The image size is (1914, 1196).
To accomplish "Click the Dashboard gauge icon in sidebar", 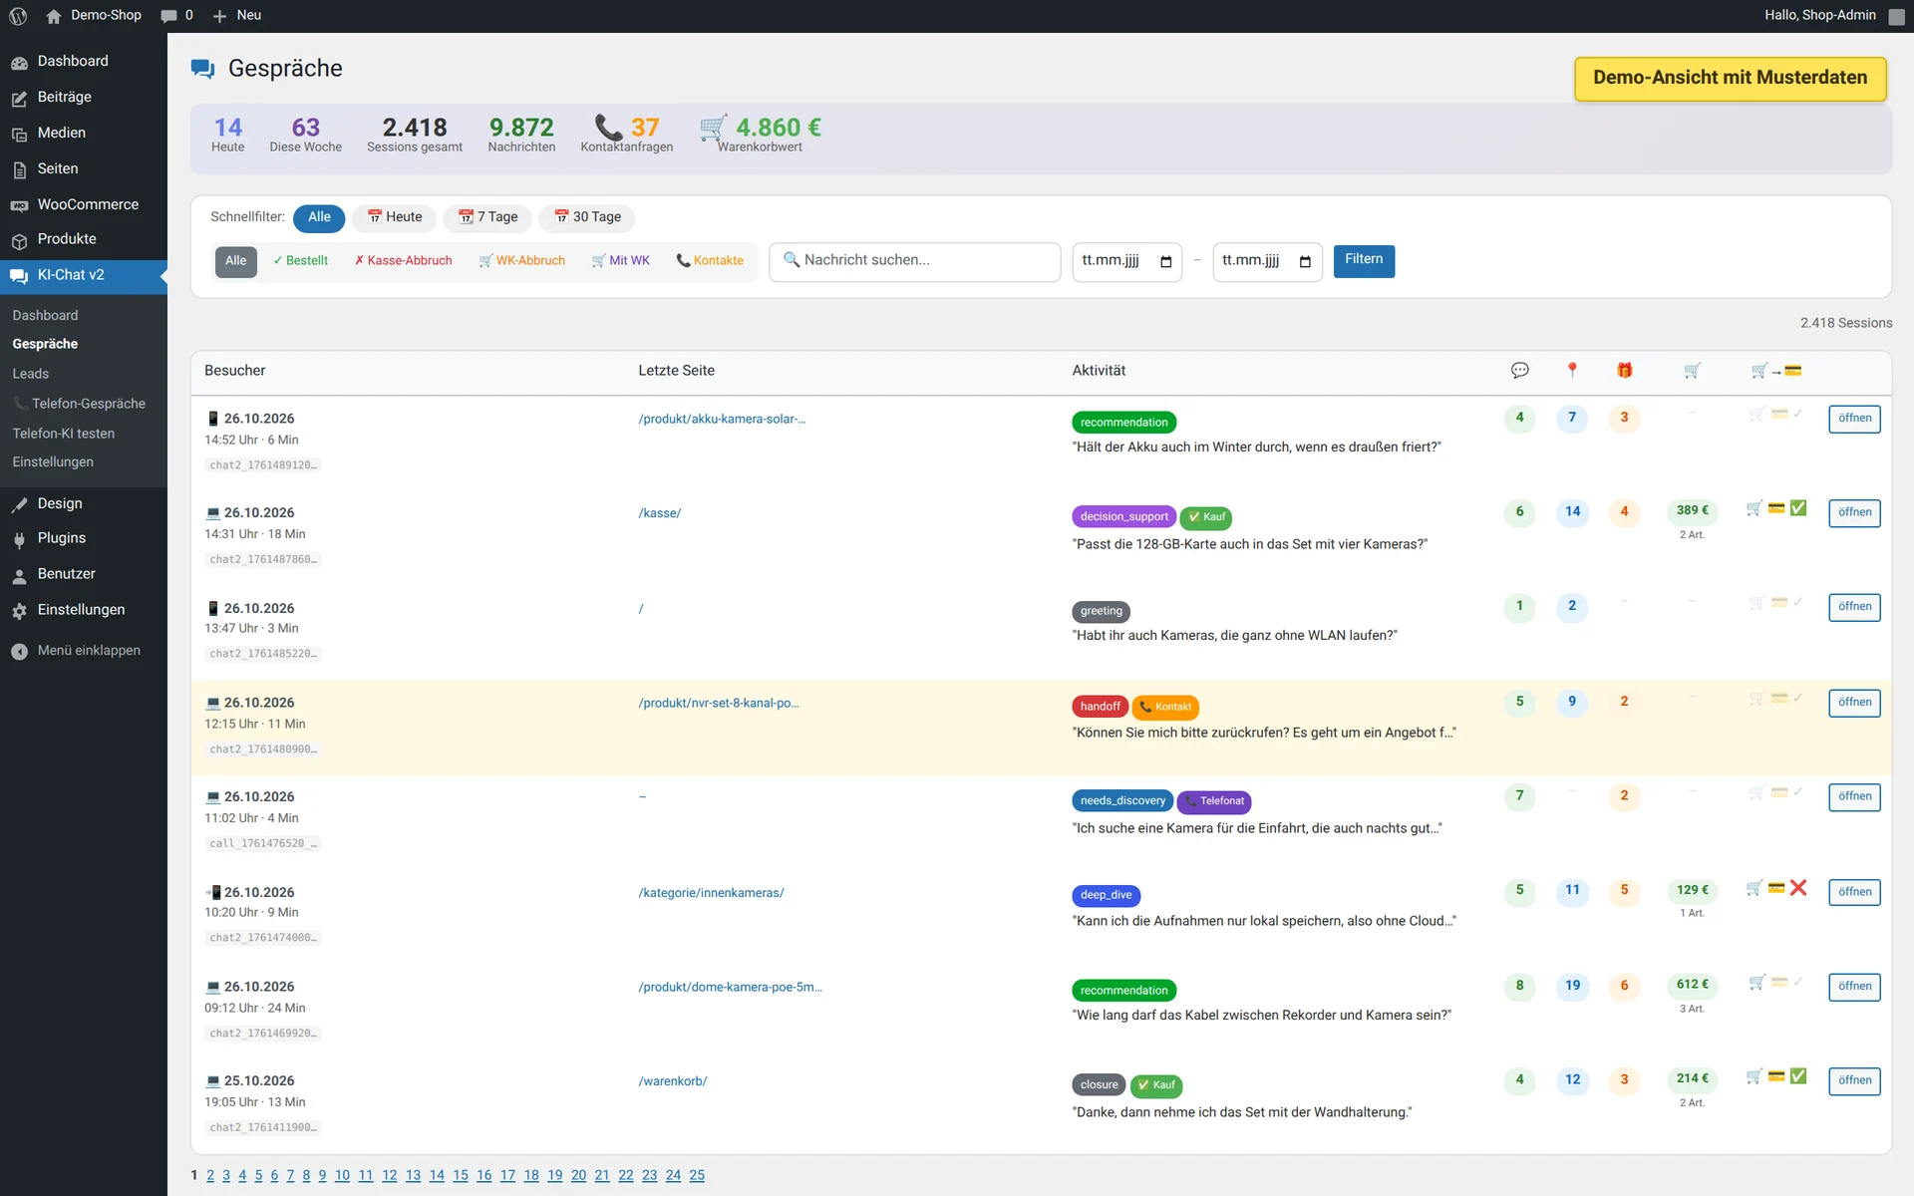I will click(19, 63).
